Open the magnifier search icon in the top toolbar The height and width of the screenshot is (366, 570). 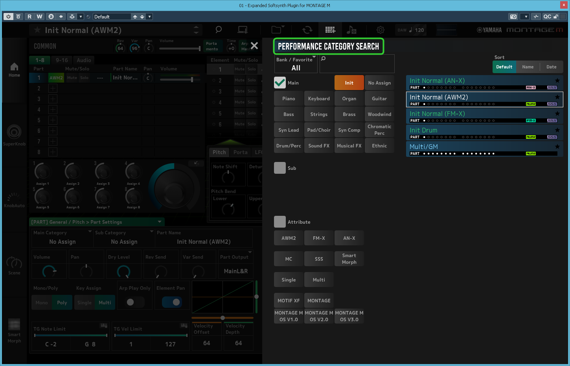click(219, 29)
